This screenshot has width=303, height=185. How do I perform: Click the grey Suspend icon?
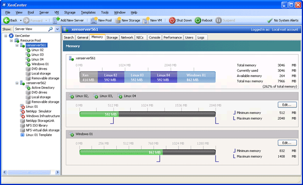tap(218, 20)
